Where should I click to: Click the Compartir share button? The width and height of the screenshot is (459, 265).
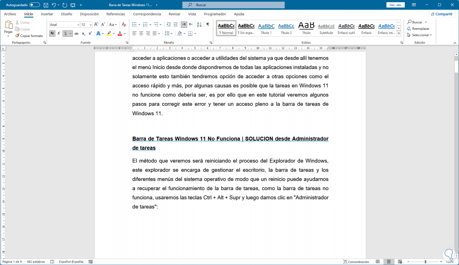[x=441, y=14]
